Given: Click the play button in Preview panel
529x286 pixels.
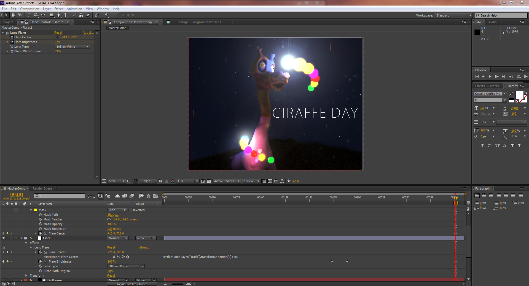Looking at the screenshot, I should pyautogui.click(x=490, y=77).
